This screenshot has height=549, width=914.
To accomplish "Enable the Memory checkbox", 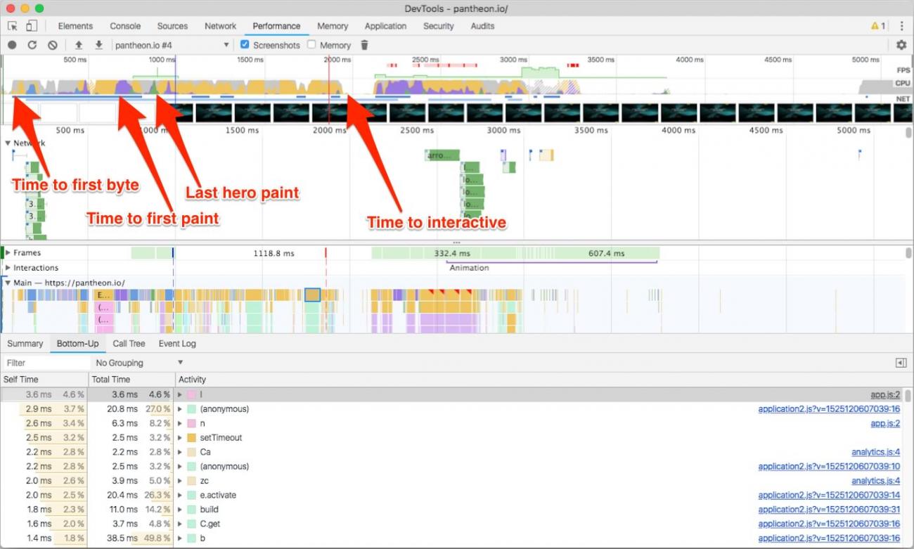I will point(311,44).
